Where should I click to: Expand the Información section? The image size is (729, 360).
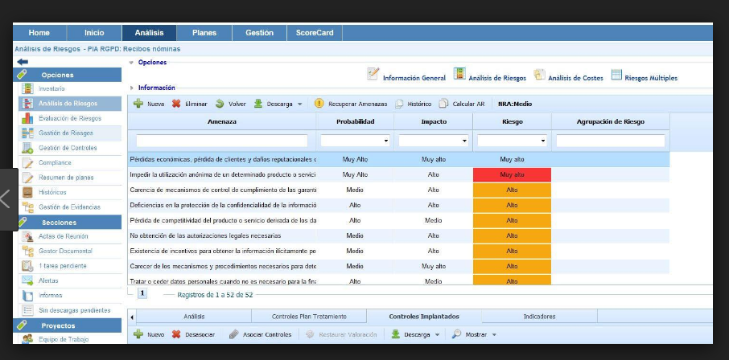132,88
